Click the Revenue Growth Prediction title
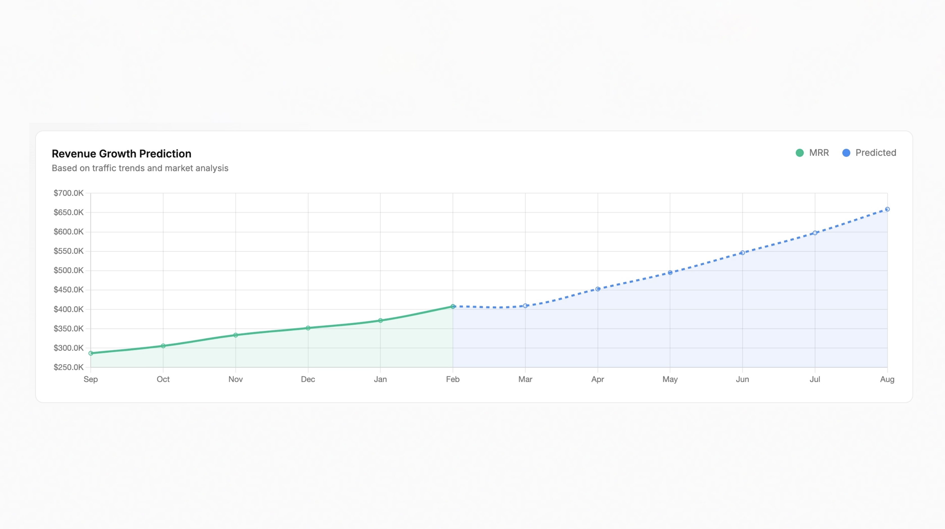 [x=121, y=153]
